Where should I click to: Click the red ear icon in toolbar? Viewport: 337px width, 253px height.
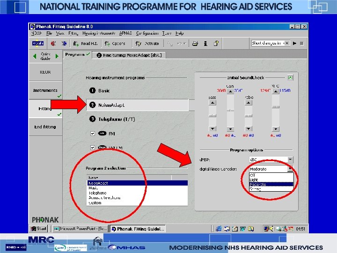pyautogui.click(x=53, y=44)
